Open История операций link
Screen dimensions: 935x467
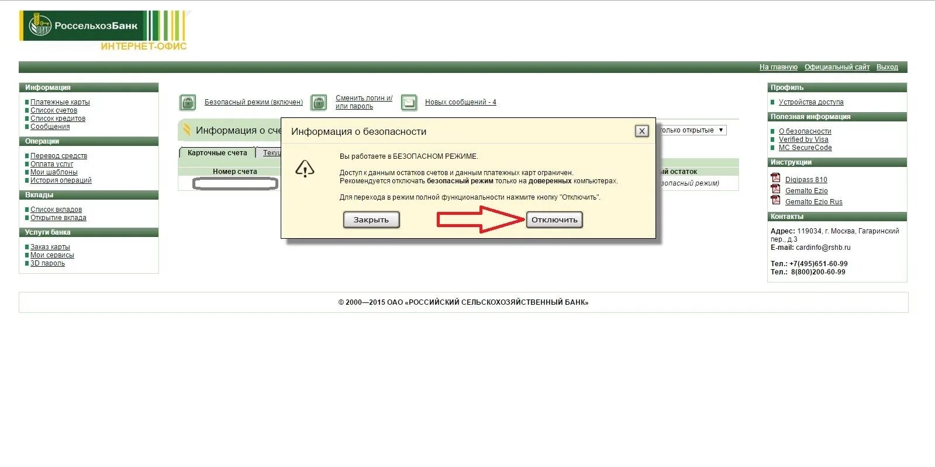[61, 180]
